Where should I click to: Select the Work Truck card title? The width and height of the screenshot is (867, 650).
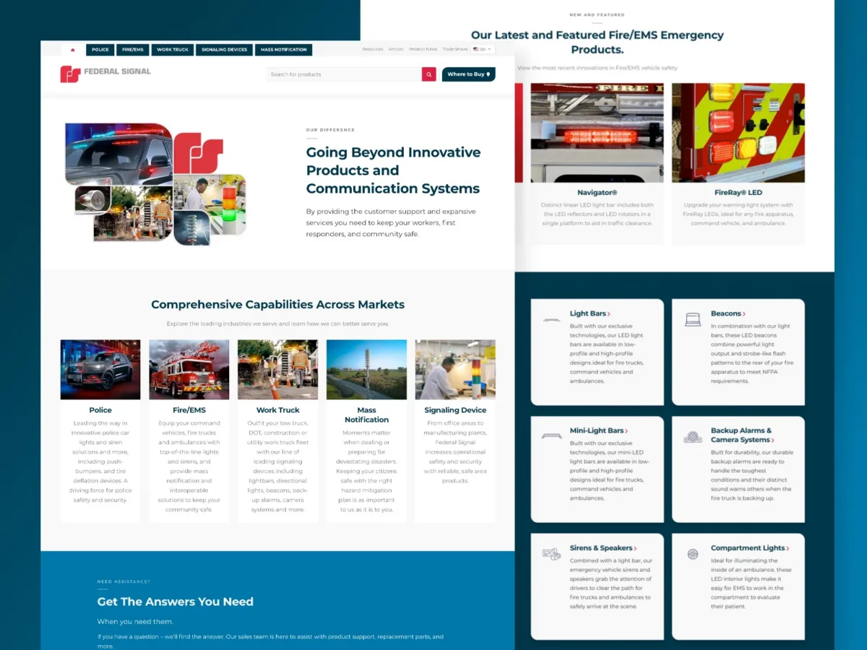point(277,410)
